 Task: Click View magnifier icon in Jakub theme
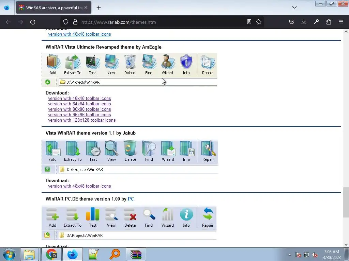click(111, 148)
